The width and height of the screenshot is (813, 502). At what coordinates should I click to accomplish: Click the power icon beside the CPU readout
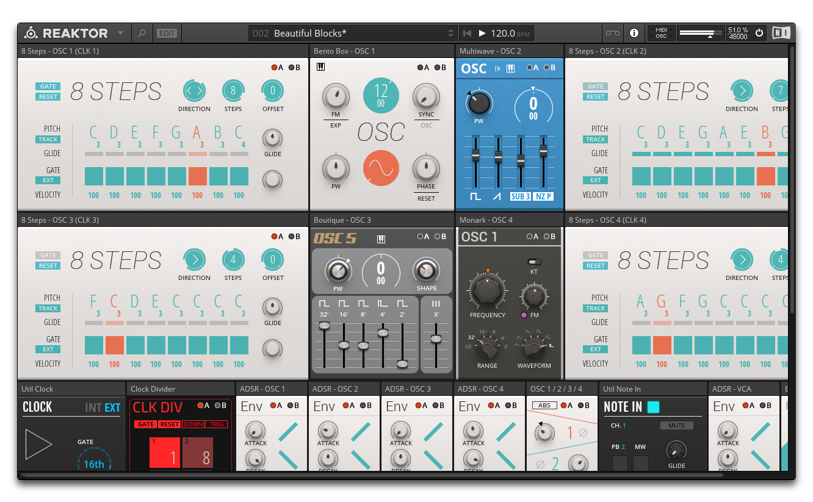[x=759, y=33]
